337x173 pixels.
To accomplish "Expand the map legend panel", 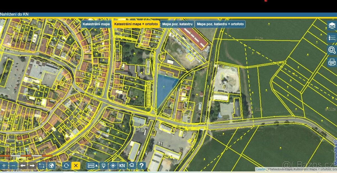I will coord(332,38).
